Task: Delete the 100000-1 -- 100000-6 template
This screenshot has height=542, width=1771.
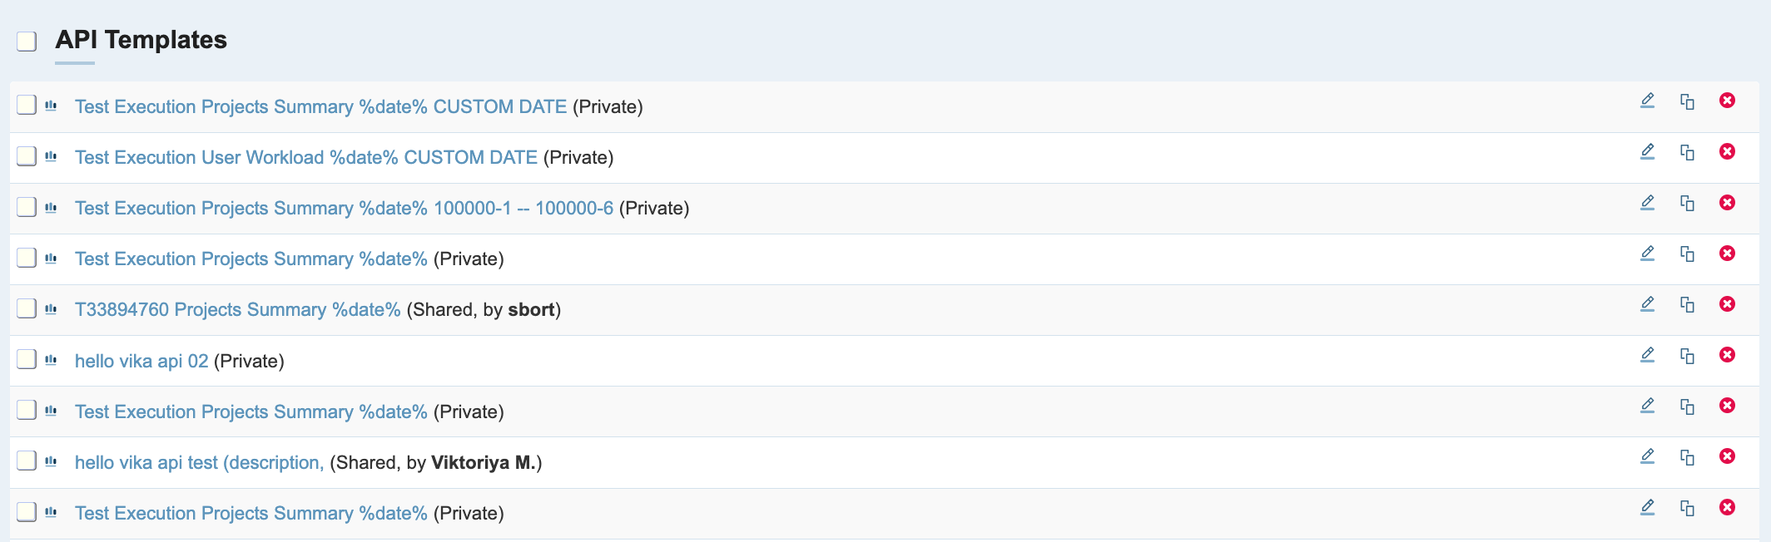Action: (1727, 203)
